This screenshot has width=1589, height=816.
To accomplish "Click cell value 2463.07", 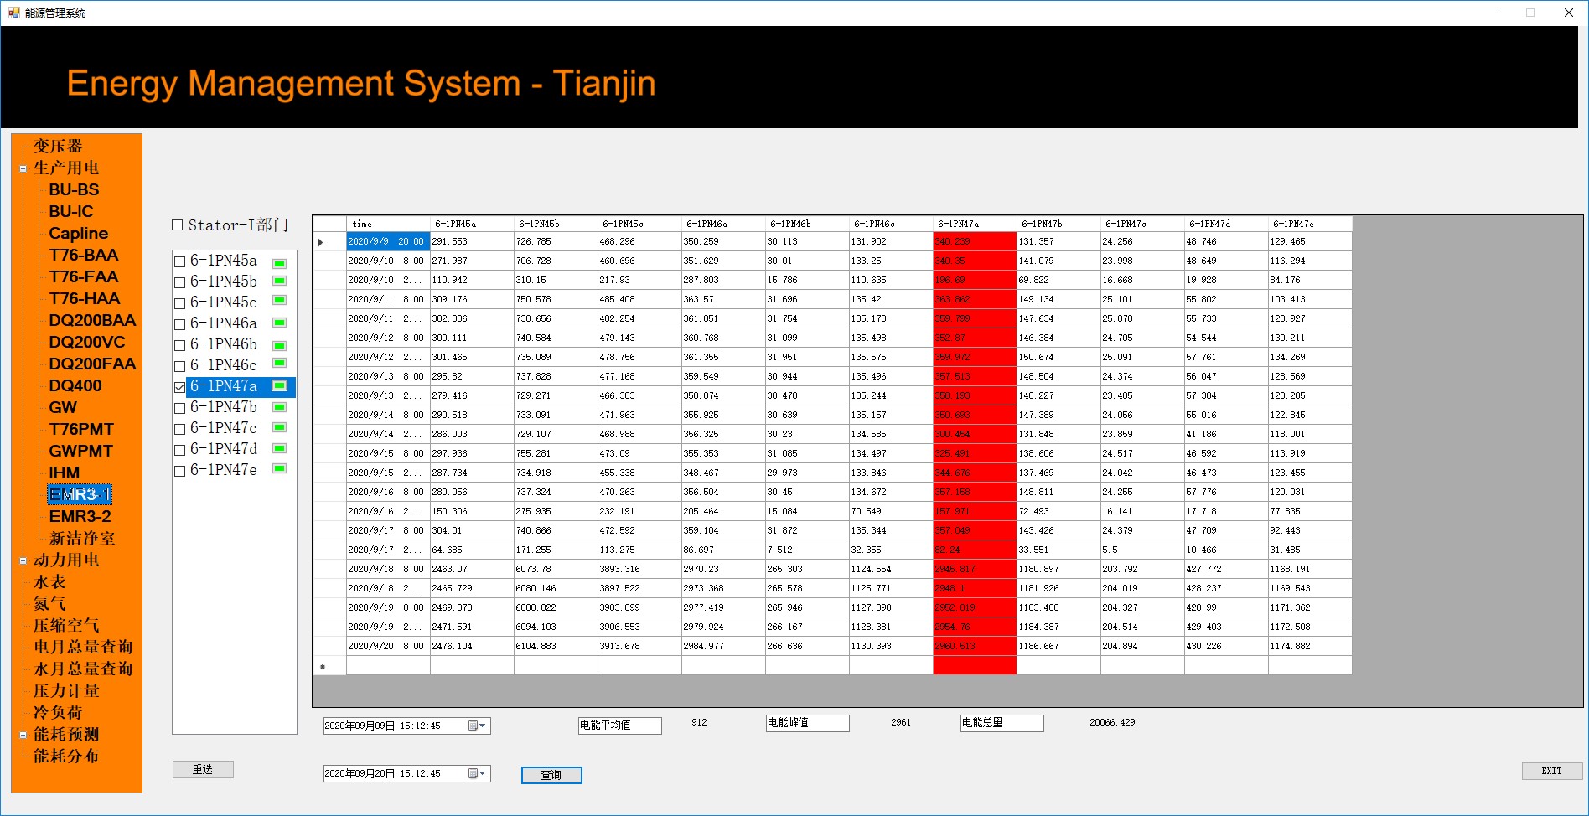I will tap(472, 569).
